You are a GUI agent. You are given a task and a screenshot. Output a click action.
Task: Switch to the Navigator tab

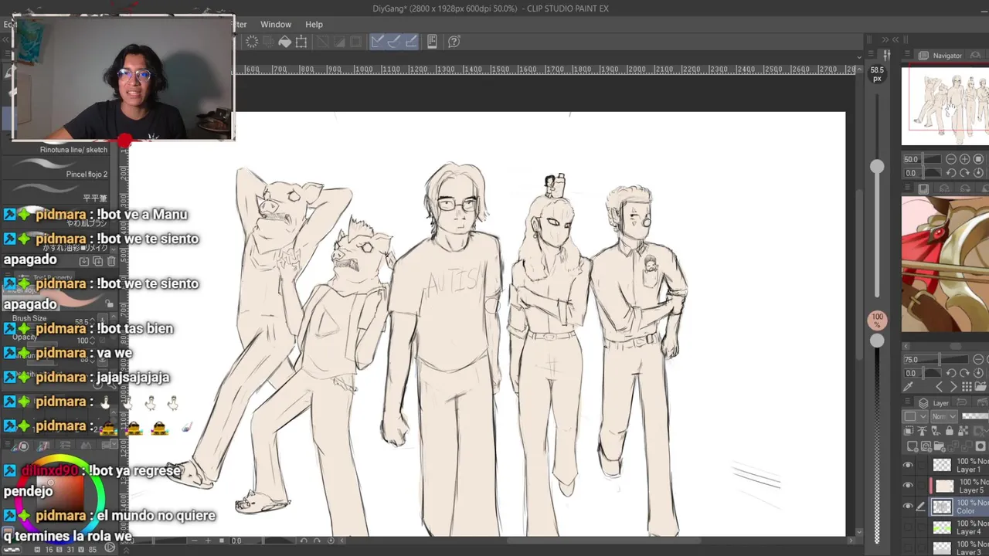(x=940, y=56)
